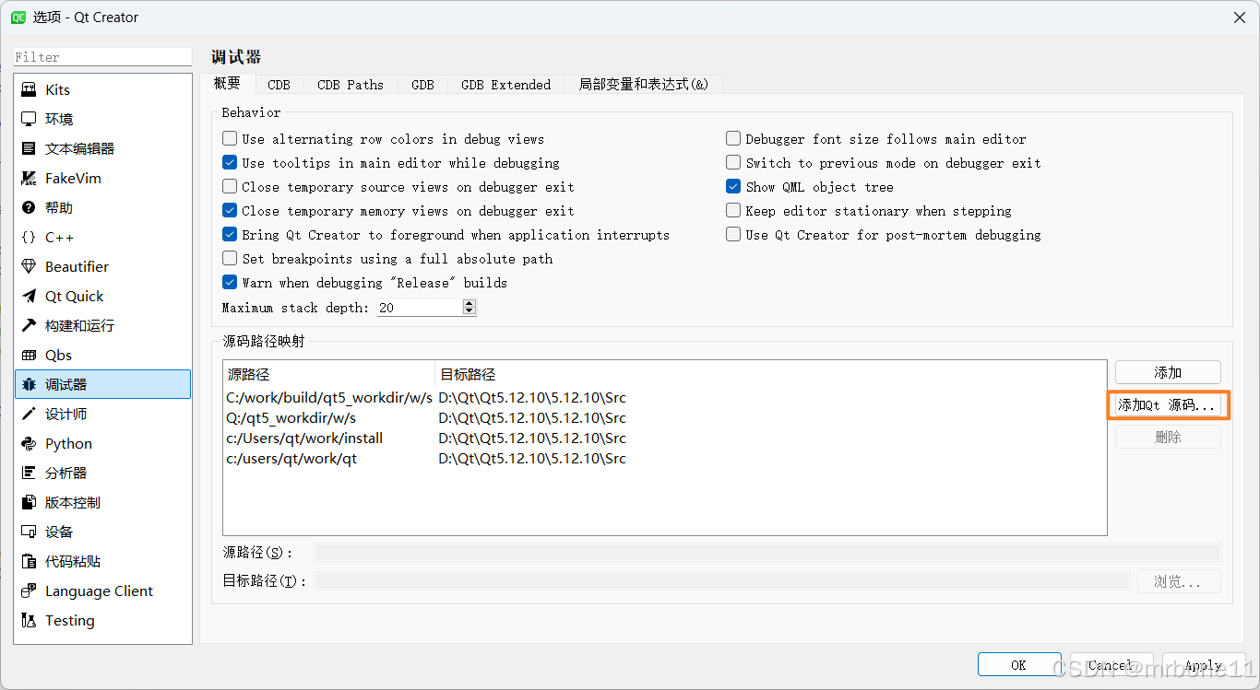The image size is (1260, 690).
Task: Select the c:/users/qt/work/qt mapping row
Action: [664, 459]
